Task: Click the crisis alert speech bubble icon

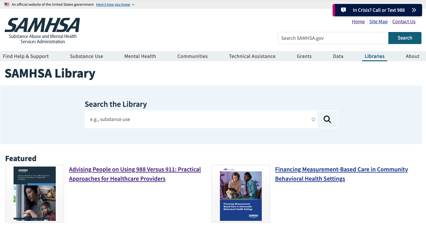Action: 343,10
